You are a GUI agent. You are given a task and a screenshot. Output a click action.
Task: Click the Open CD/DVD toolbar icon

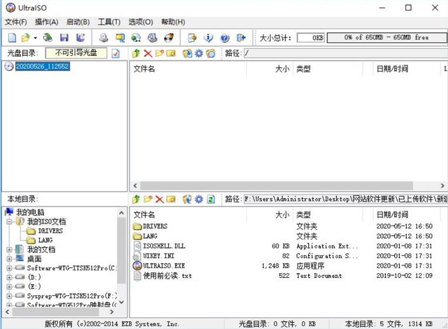click(x=48, y=38)
